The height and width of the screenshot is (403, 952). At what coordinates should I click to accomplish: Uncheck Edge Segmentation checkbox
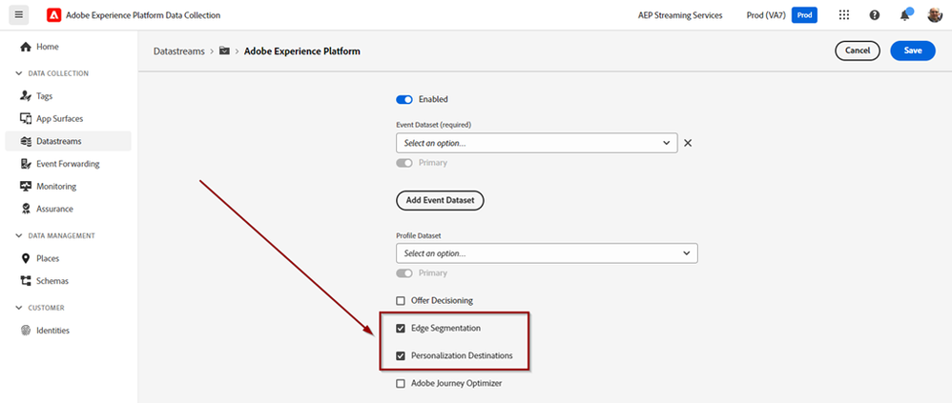[401, 329]
